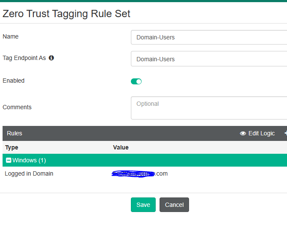Collapse the Windows (1) rule group
The image size is (287, 239).
(x=9, y=160)
